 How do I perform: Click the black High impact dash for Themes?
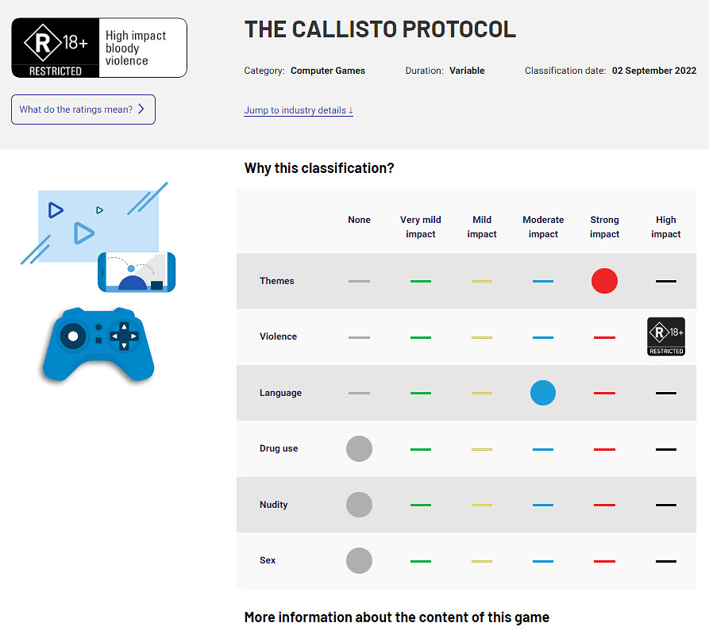pos(665,281)
